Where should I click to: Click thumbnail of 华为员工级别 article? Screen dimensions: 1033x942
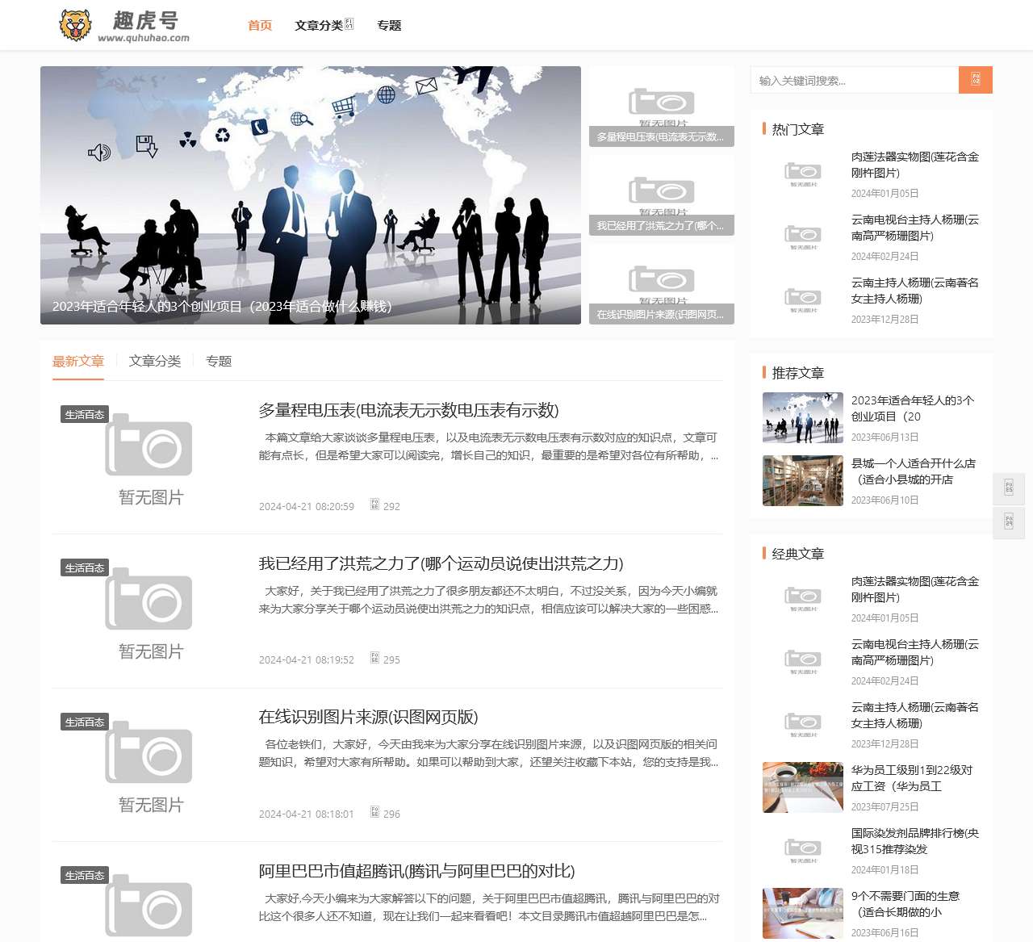click(803, 788)
